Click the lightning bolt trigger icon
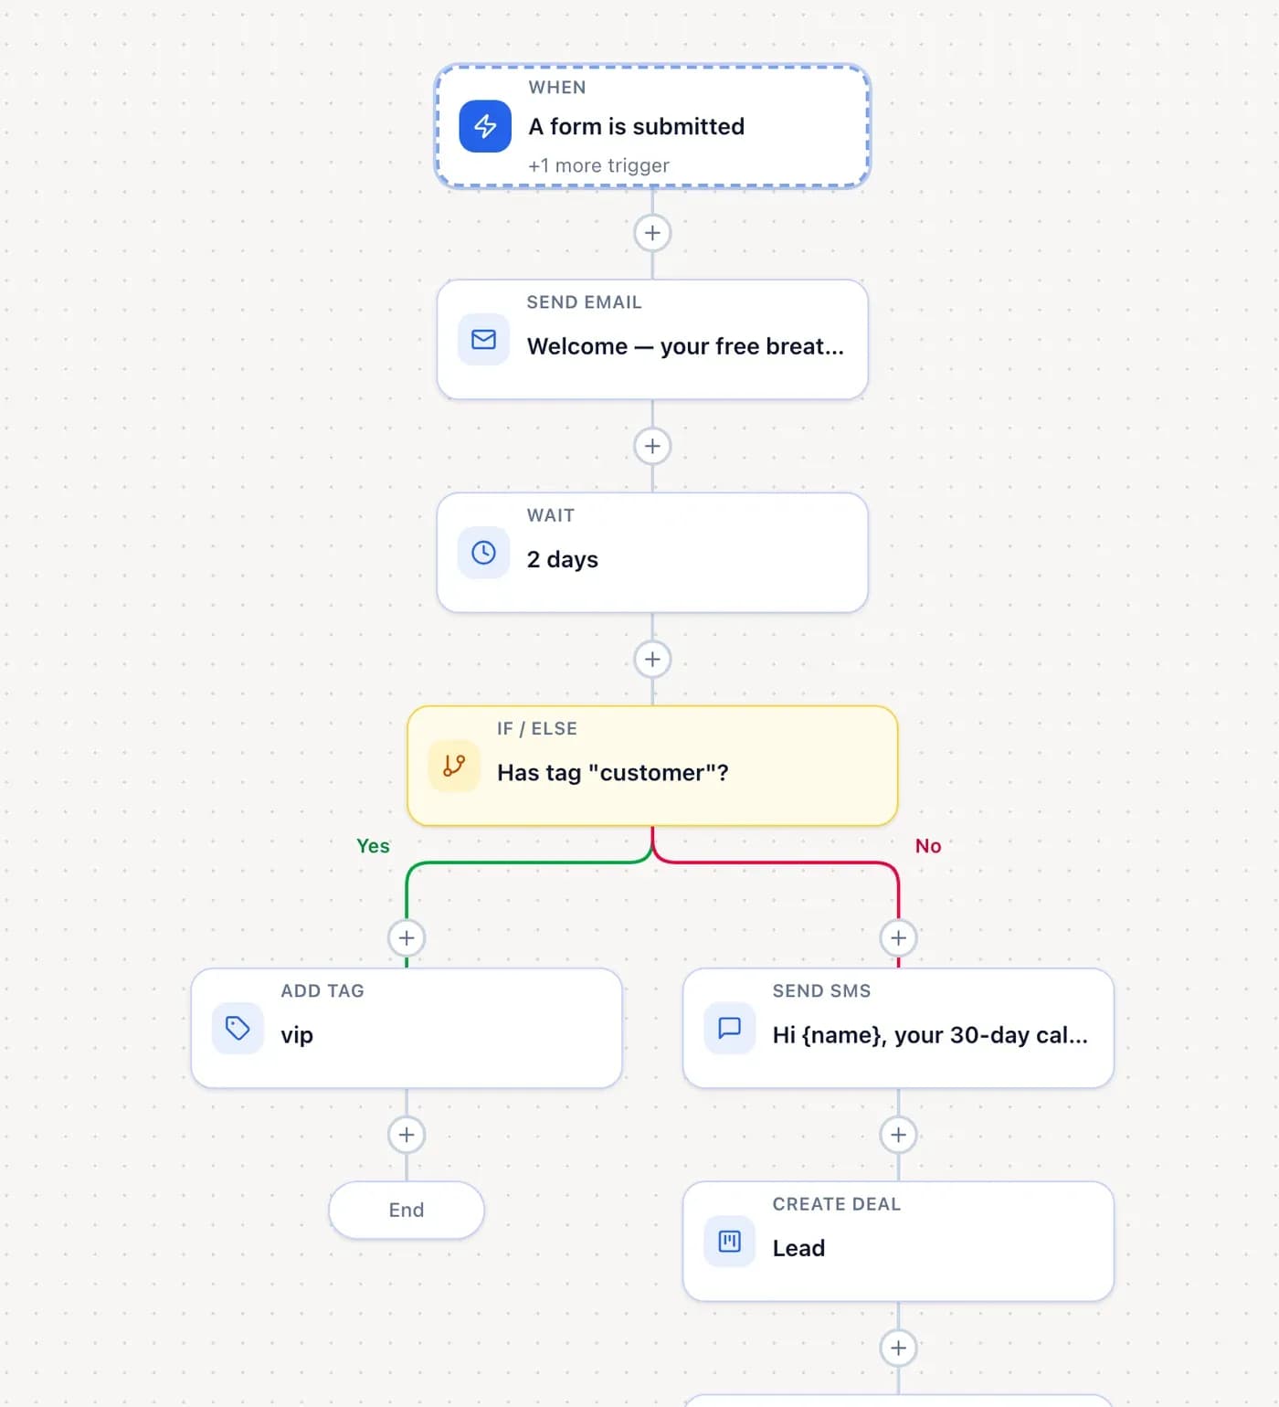This screenshot has width=1279, height=1407. [x=485, y=126]
